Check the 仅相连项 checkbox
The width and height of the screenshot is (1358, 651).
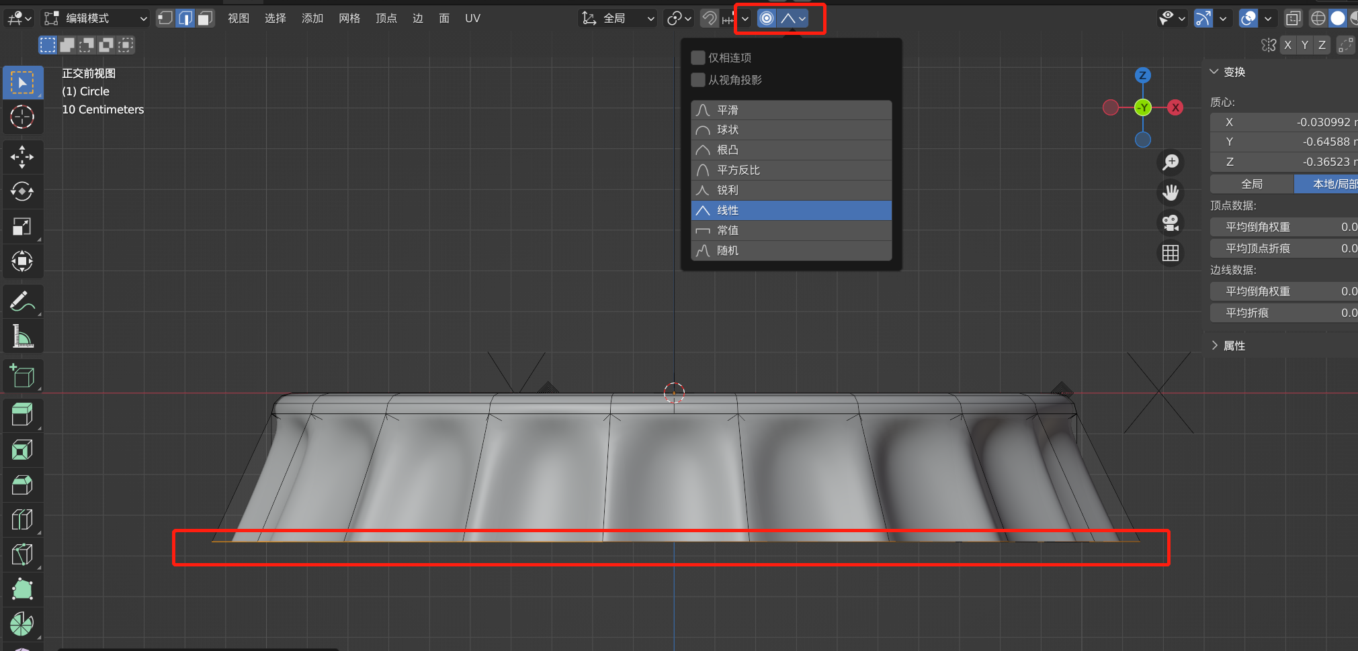[x=698, y=58]
